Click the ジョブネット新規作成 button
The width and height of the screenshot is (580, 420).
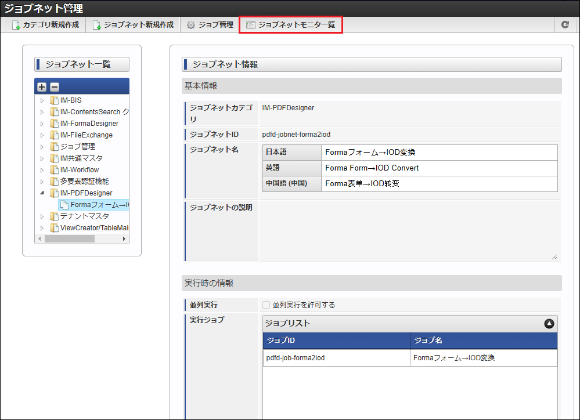(x=133, y=25)
